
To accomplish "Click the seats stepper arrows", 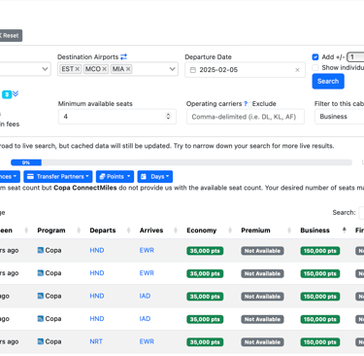I will [168, 117].
